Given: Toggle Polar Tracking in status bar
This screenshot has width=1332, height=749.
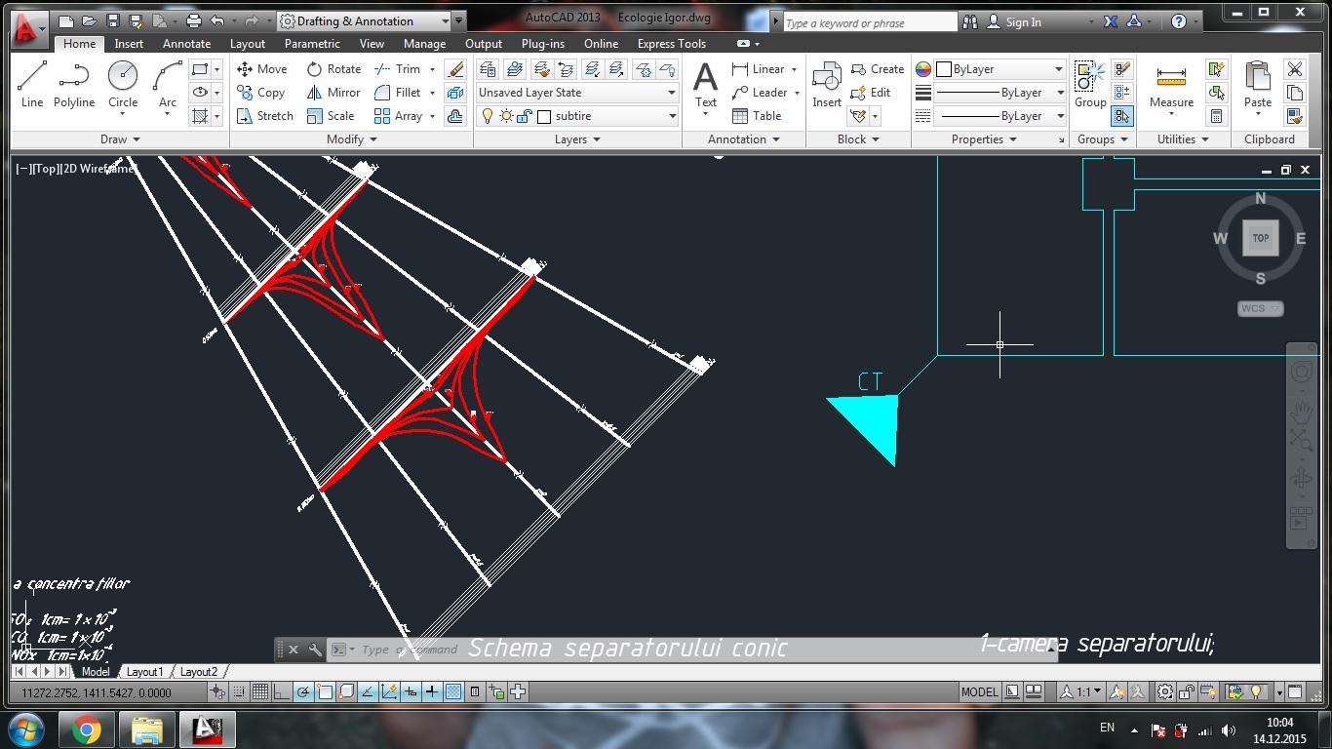Looking at the screenshot, I should tap(303, 692).
